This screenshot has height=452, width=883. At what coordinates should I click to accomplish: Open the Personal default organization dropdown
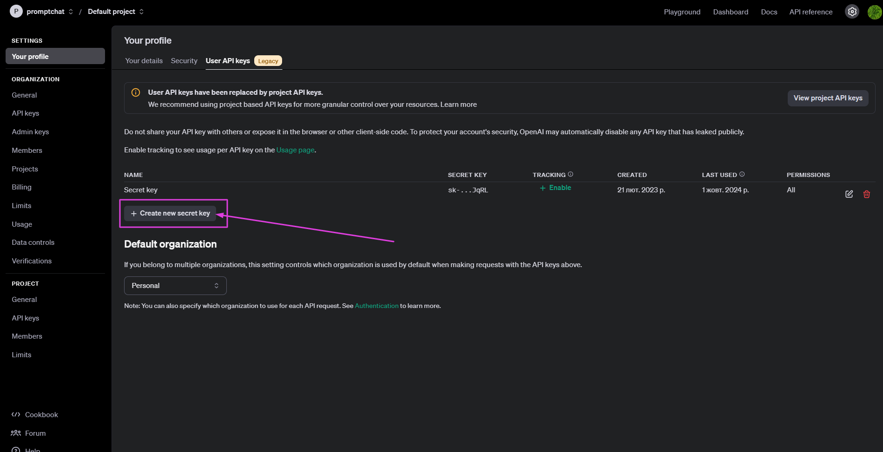click(175, 286)
